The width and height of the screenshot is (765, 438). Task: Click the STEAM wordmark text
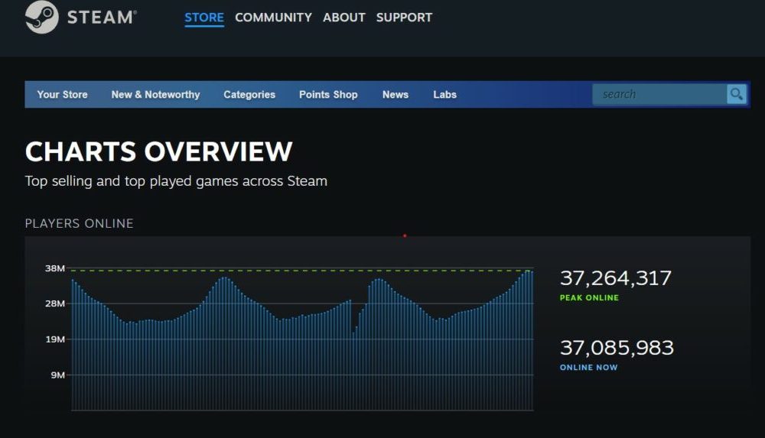(x=102, y=18)
